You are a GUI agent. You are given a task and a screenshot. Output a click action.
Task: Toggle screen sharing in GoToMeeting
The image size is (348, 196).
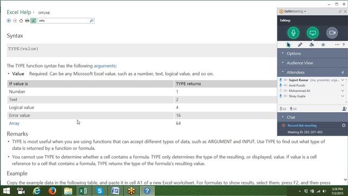[313, 33]
